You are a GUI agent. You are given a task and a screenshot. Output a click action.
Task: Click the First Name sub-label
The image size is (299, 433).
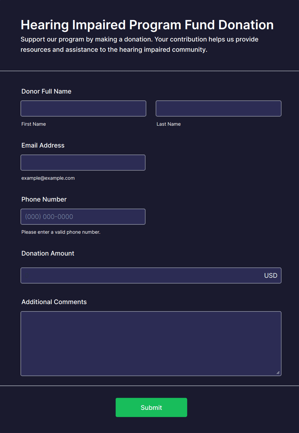pos(33,124)
